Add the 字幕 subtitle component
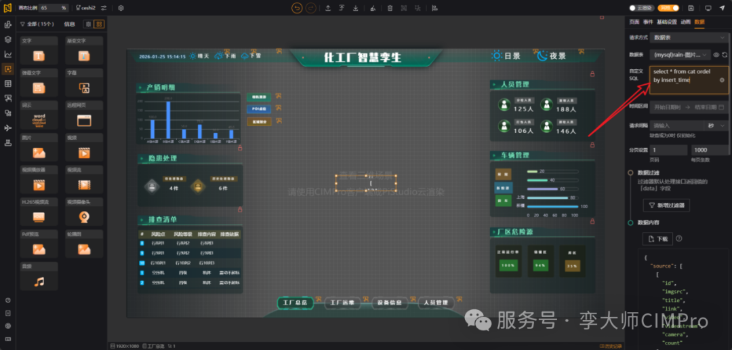Viewport: 732px width, 350px height. [84, 83]
